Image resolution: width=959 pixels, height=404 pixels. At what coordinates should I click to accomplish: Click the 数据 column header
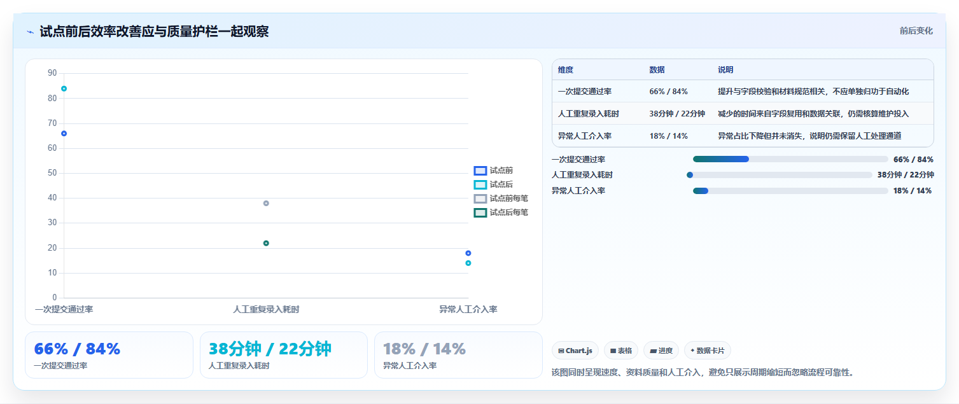[x=657, y=70]
